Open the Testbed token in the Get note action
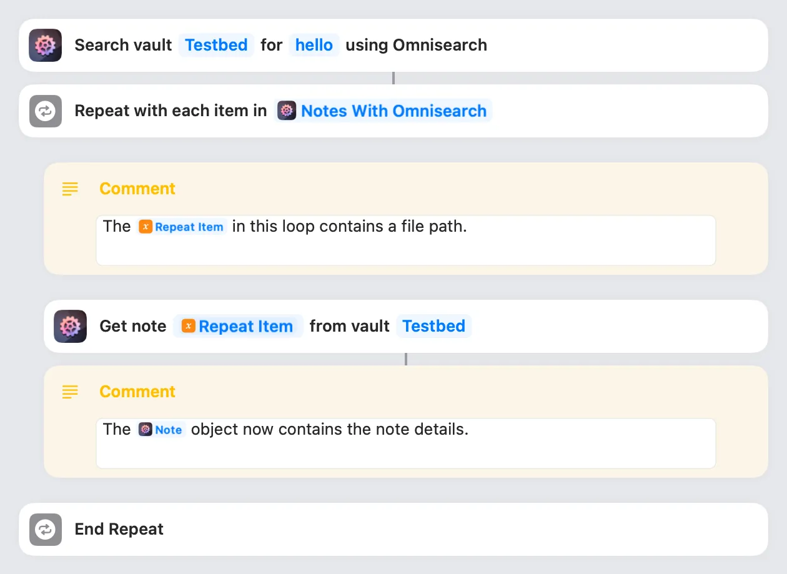 coord(433,326)
